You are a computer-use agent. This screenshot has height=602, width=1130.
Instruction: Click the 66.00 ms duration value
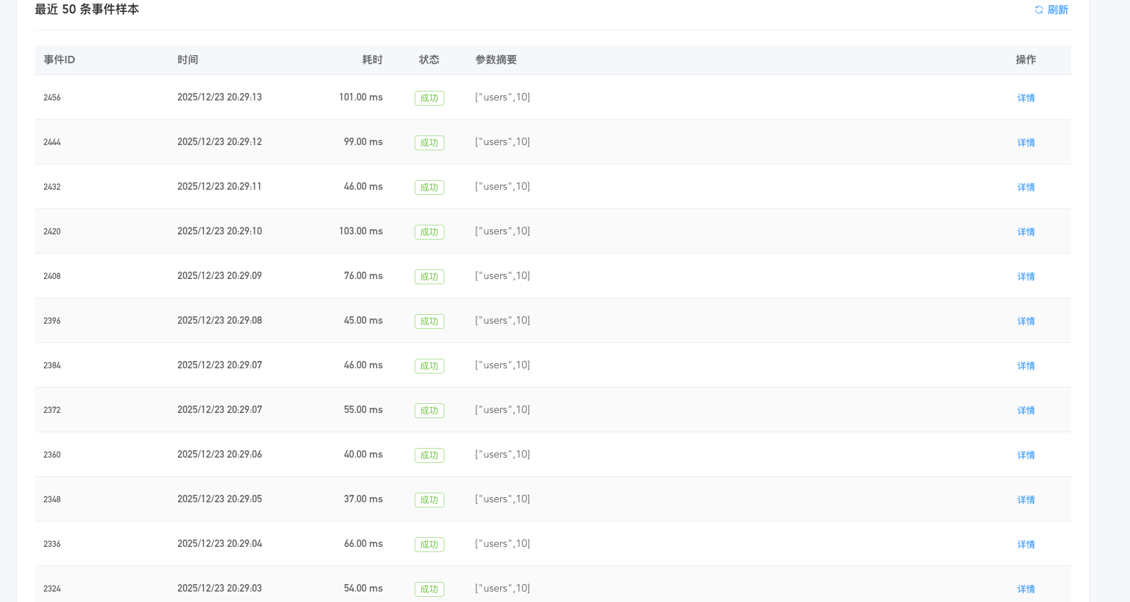(x=363, y=544)
